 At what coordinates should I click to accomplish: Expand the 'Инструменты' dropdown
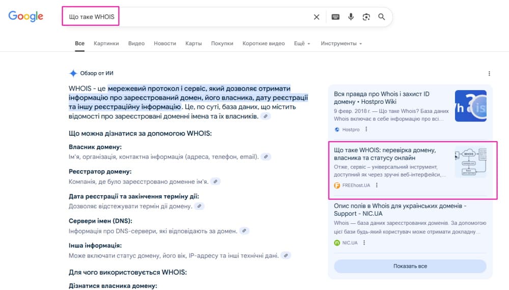[341, 43]
